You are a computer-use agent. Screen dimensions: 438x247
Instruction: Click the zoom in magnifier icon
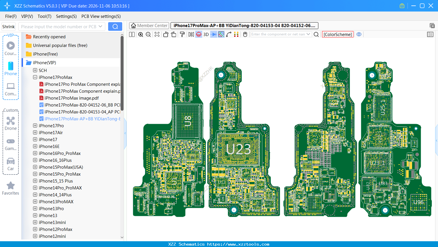pos(141,35)
